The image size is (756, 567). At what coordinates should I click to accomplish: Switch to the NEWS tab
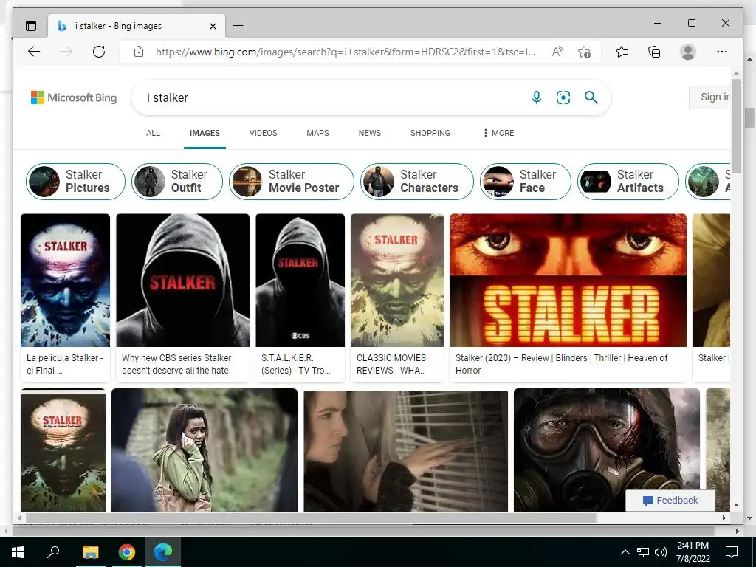point(370,133)
